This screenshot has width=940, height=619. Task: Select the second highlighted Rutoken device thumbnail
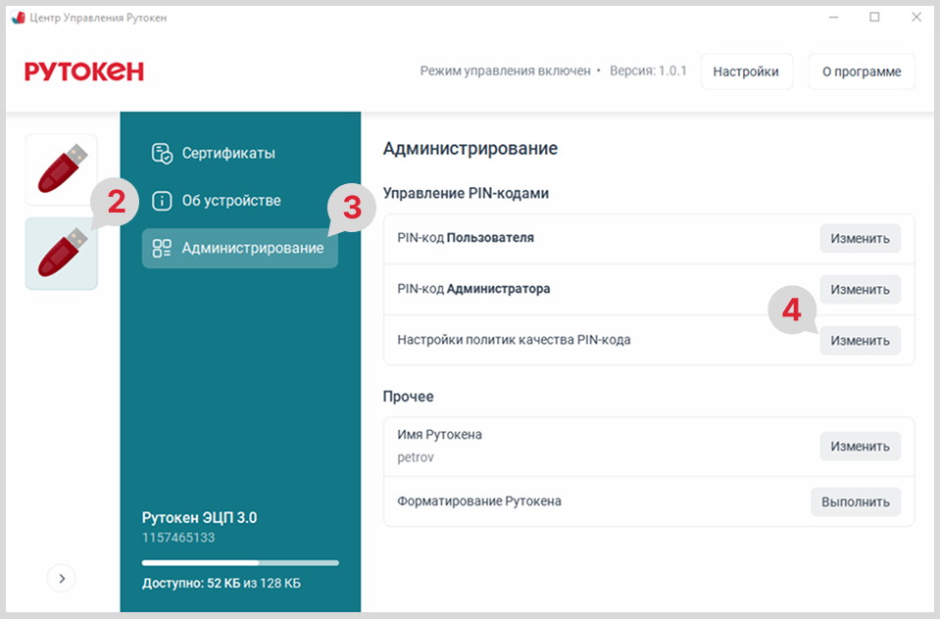[x=62, y=254]
